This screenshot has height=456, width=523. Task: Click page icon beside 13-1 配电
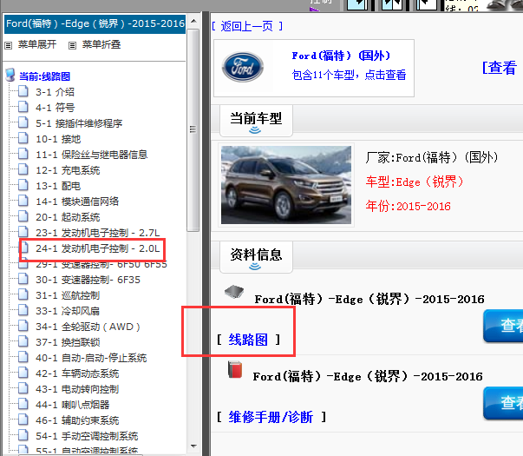[x=23, y=185]
